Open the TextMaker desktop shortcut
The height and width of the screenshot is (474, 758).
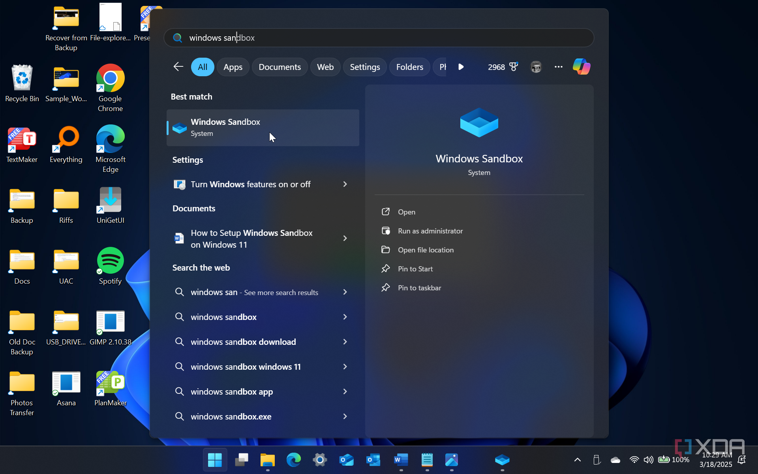coord(22,145)
